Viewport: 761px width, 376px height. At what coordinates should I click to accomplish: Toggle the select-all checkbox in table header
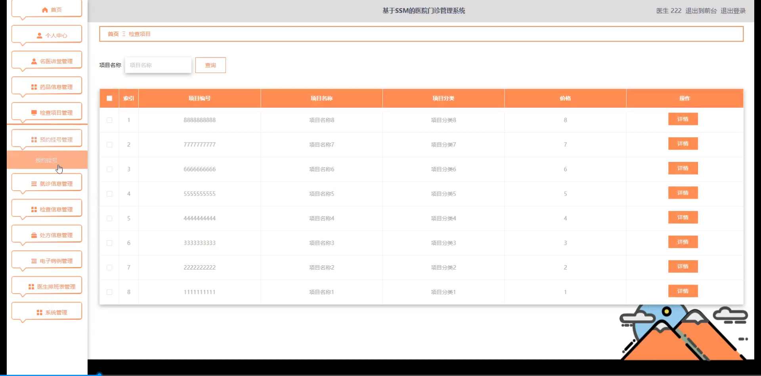click(x=109, y=98)
